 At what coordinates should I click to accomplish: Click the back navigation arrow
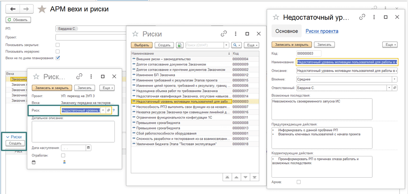coord(13,9)
